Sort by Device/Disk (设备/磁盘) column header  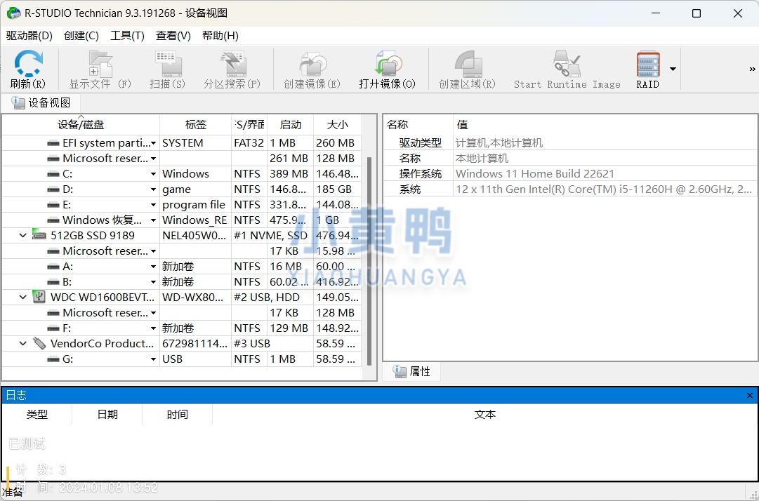pos(81,125)
